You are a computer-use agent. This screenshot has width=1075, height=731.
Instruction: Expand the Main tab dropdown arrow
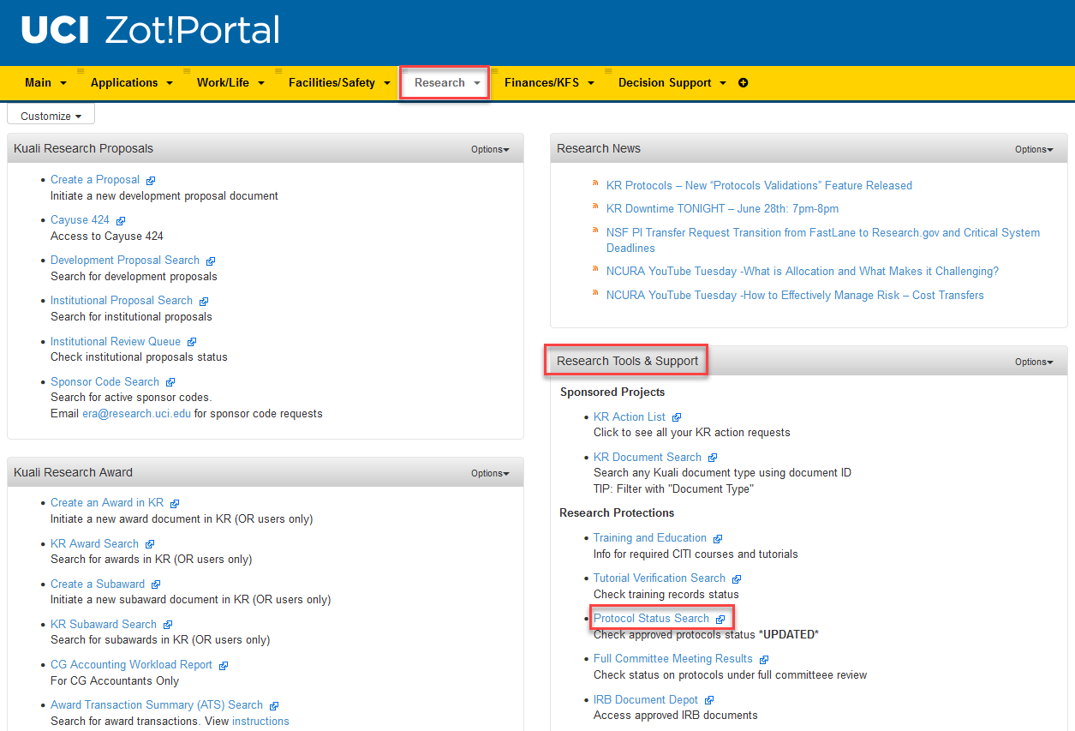[x=63, y=83]
